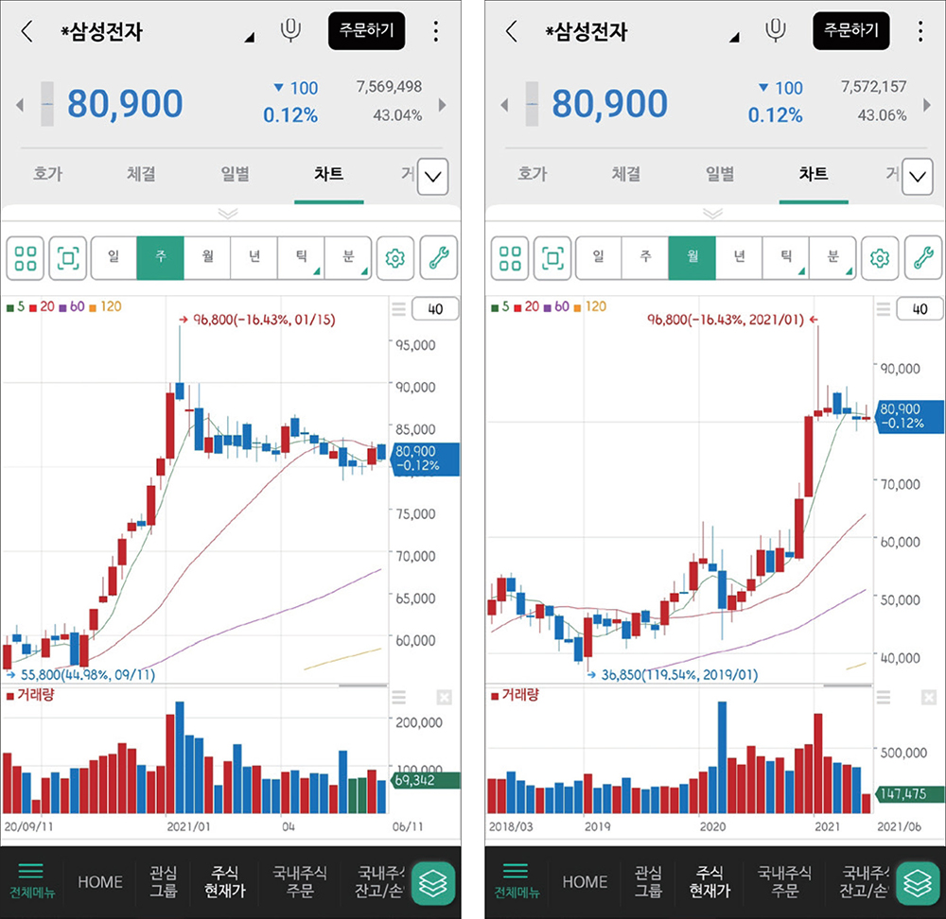
Task: Tap floating layers button on left phone
Action: click(x=433, y=883)
